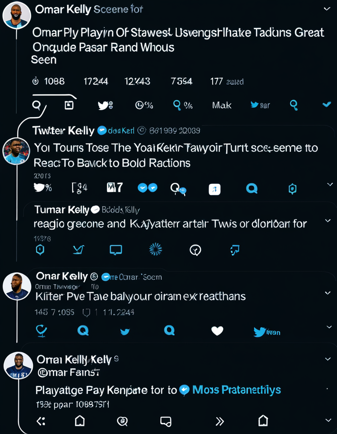Click the white square share icon
Image resolution: width=337 pixels, height=434 pixels.
pos(214,189)
